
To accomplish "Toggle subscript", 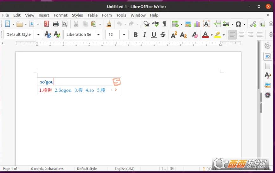I will coord(183,35).
